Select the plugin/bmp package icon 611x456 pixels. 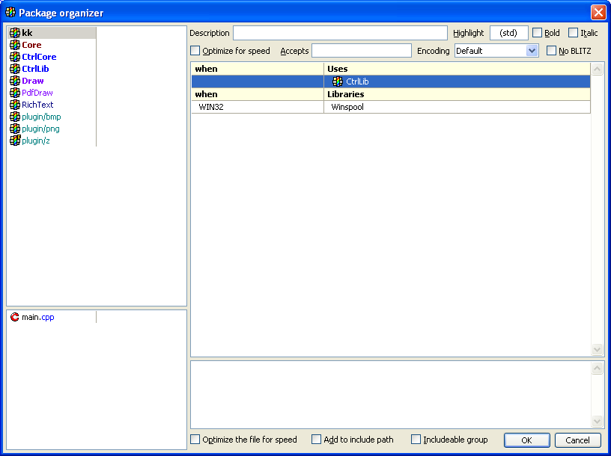(15, 117)
